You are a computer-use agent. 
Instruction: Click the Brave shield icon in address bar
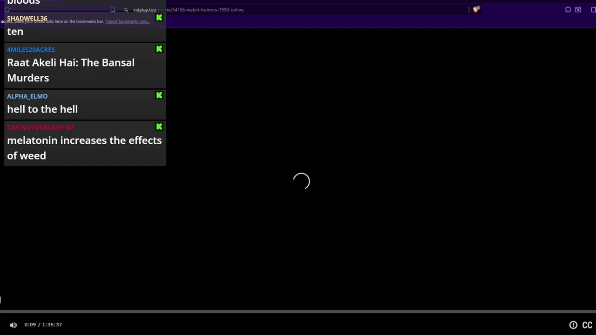[x=476, y=9]
